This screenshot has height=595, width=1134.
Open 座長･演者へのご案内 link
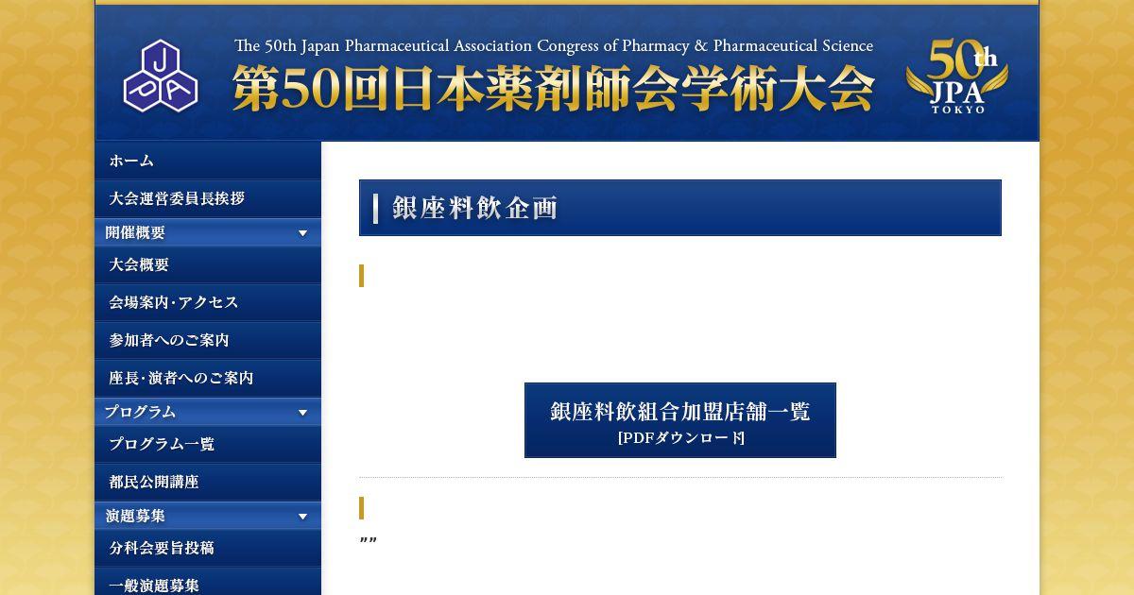coord(208,378)
